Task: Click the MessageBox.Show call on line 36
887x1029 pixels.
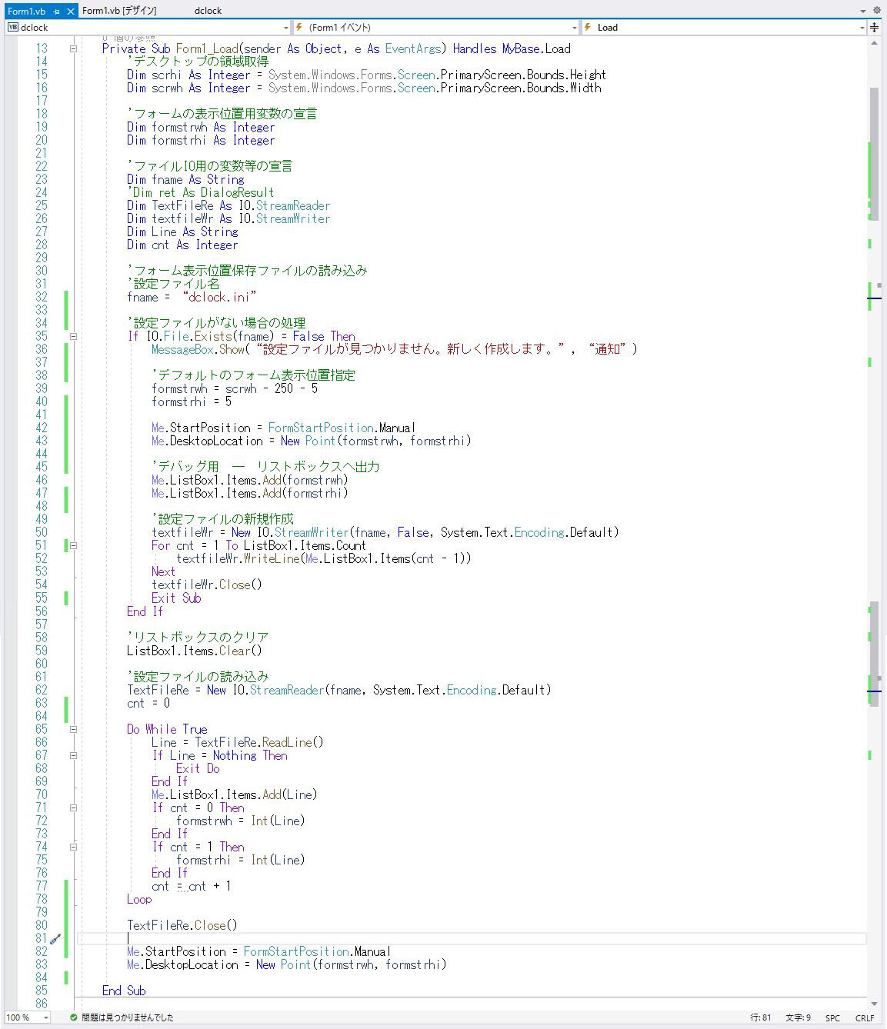Action: (198, 349)
